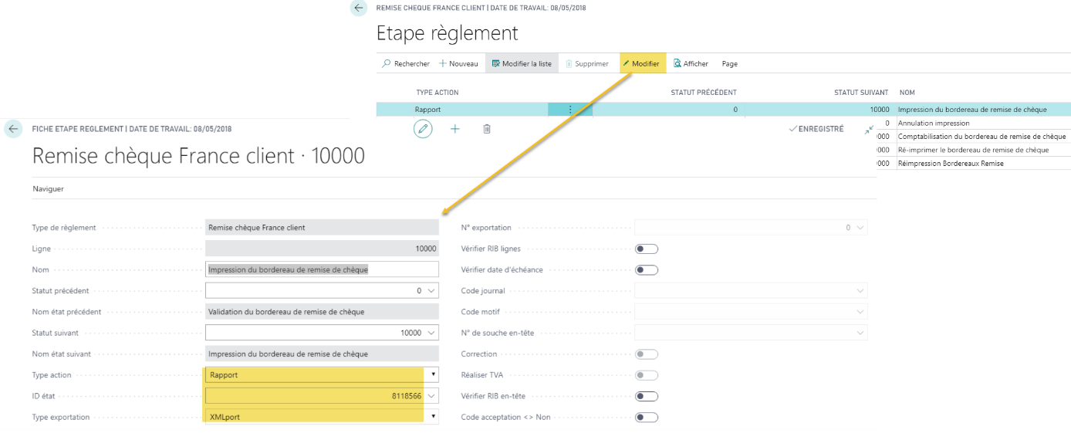Toggle the Code acceptation <> Non switch
This screenshot has height=440, width=1071.
(x=646, y=418)
